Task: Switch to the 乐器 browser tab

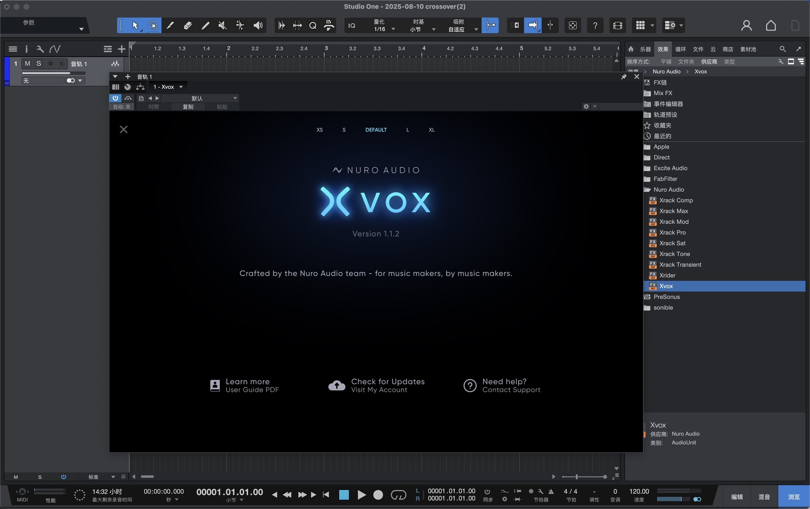Action: point(645,49)
